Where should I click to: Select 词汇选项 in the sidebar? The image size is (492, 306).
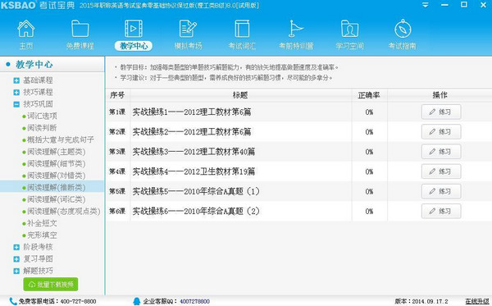42,116
